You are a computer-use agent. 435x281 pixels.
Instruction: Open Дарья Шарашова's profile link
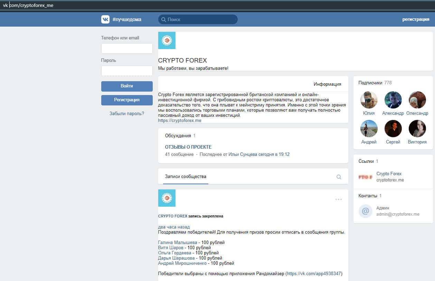(x=177, y=258)
